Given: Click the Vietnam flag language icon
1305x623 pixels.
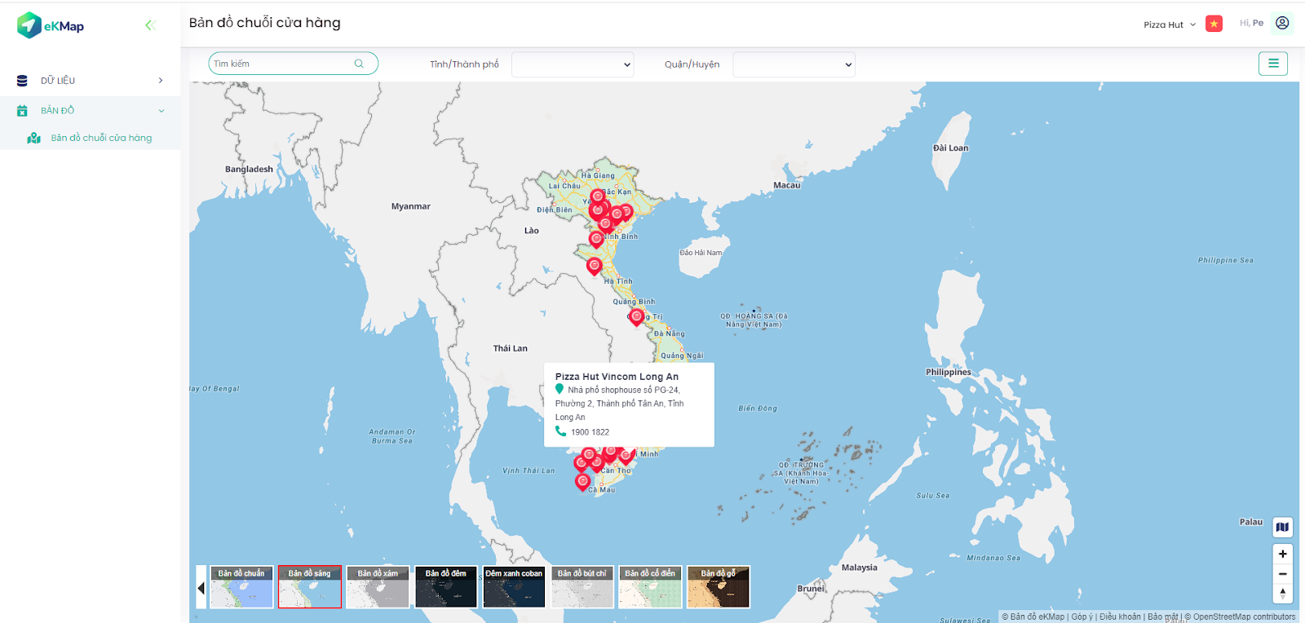Looking at the screenshot, I should [1214, 24].
